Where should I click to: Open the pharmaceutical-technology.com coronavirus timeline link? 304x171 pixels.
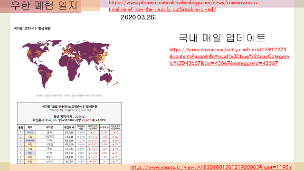point(184,6)
